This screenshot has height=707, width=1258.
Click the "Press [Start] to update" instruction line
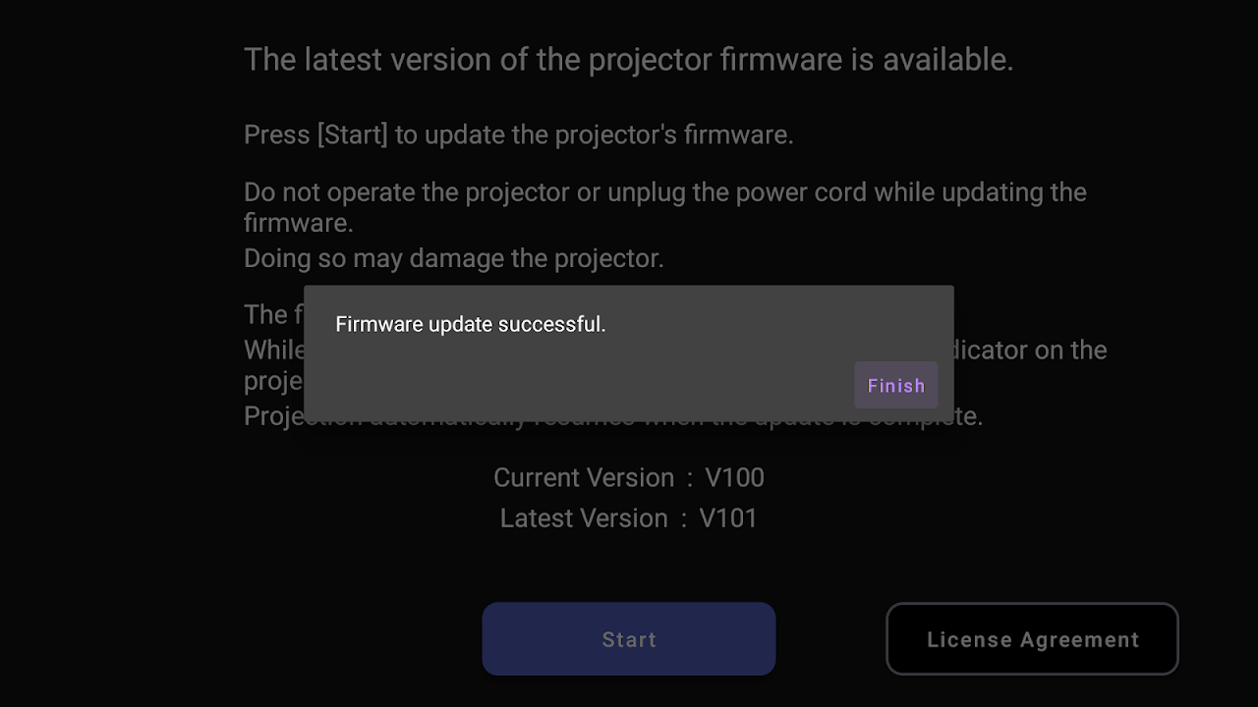click(518, 135)
